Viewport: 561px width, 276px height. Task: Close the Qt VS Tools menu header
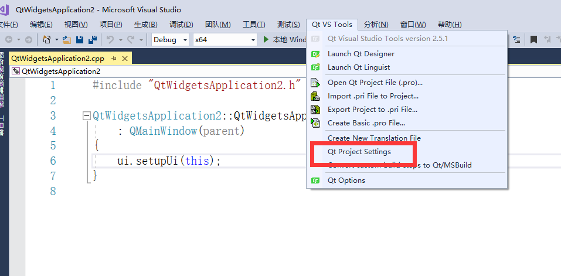[x=332, y=25]
